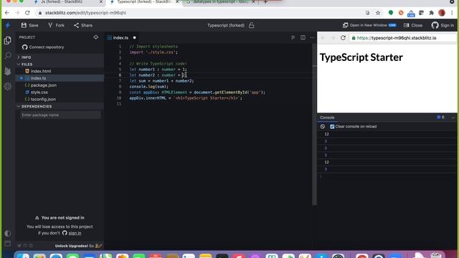Toggle the bottom panel layout icon

(8, 244)
